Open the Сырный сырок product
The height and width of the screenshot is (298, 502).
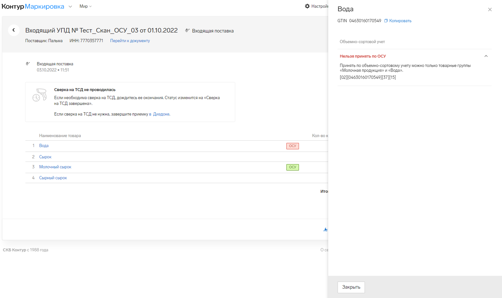coord(53,178)
